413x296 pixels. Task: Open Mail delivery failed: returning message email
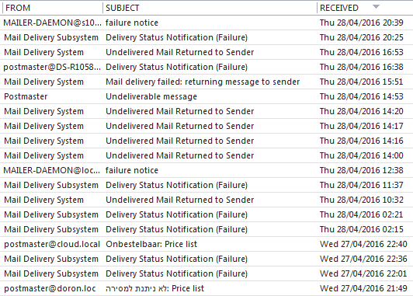point(206,82)
